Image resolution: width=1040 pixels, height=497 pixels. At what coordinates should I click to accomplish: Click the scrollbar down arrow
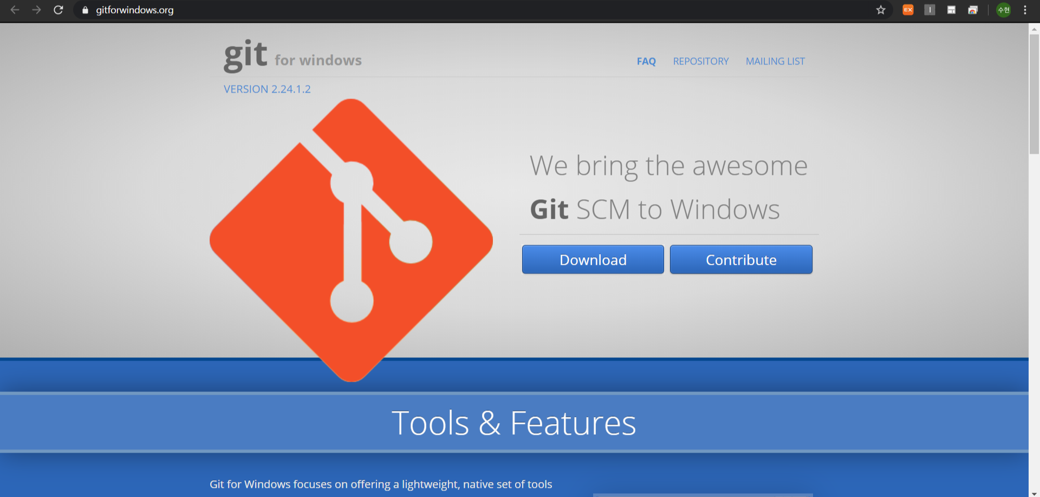pos(1034,493)
